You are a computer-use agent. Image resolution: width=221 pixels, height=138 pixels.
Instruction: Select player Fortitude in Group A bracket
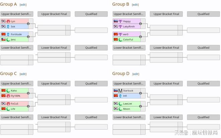16,34
